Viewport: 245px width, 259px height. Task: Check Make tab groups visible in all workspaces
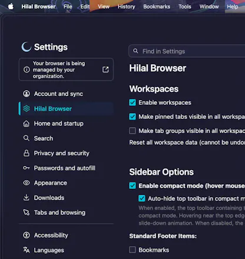(133, 131)
